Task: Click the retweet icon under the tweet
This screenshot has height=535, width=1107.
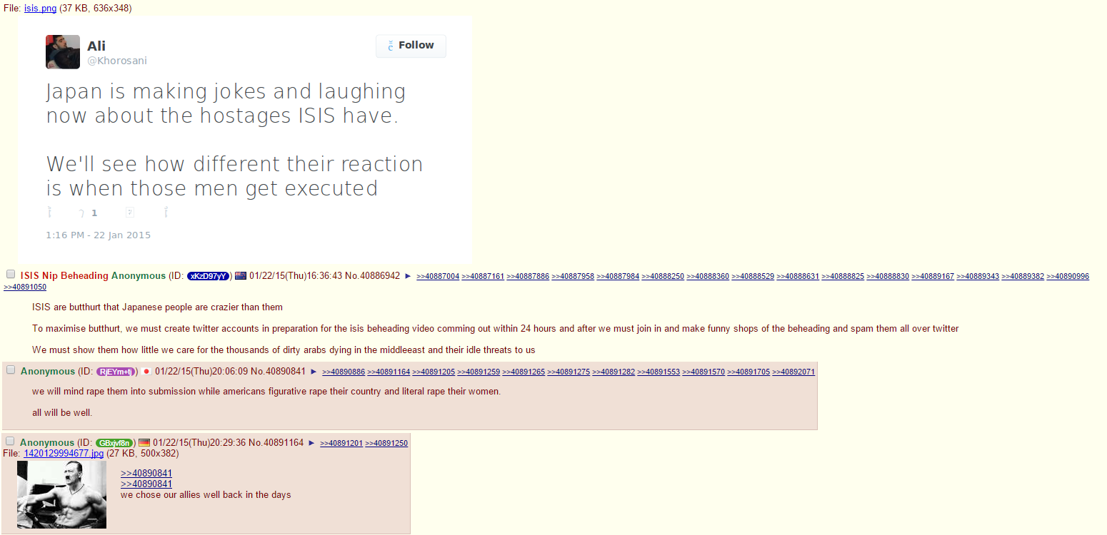Action: [x=82, y=213]
